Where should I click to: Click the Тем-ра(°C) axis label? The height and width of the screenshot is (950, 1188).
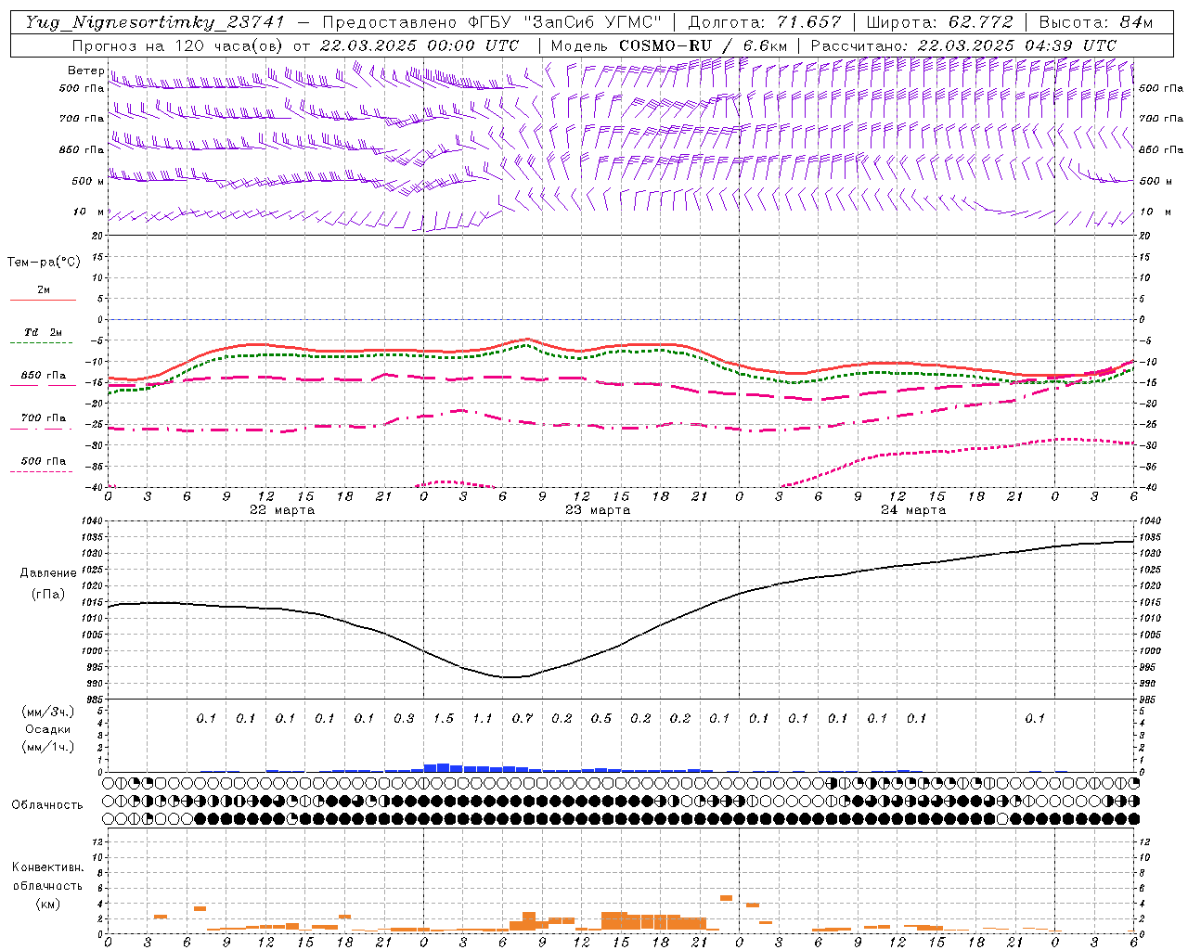pyautogui.click(x=44, y=263)
